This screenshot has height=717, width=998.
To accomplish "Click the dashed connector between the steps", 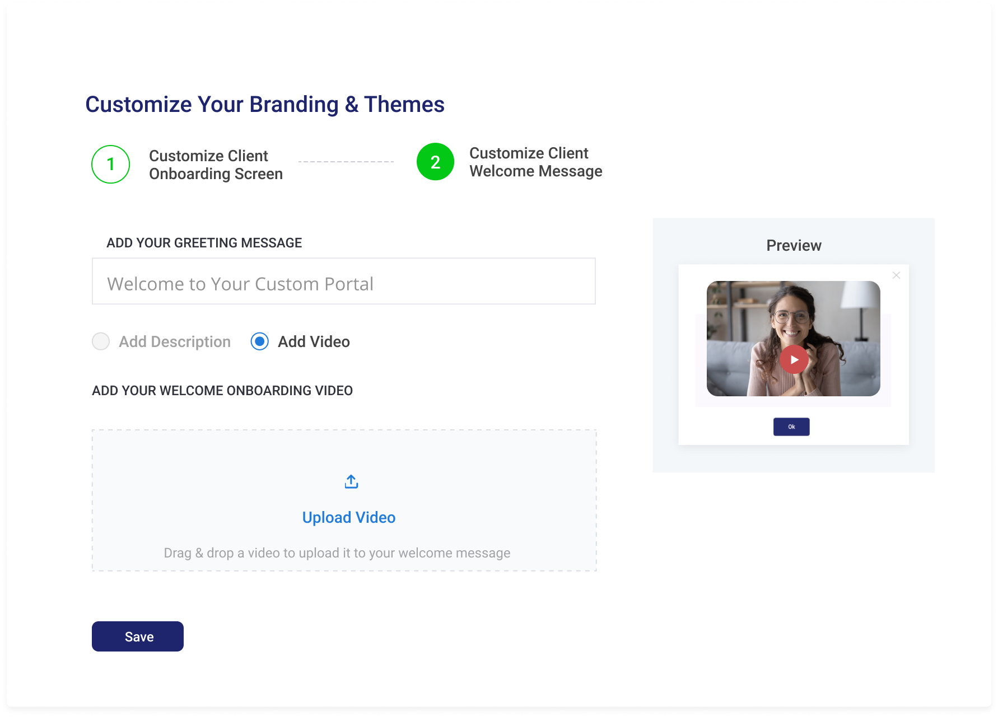I will coord(346,162).
